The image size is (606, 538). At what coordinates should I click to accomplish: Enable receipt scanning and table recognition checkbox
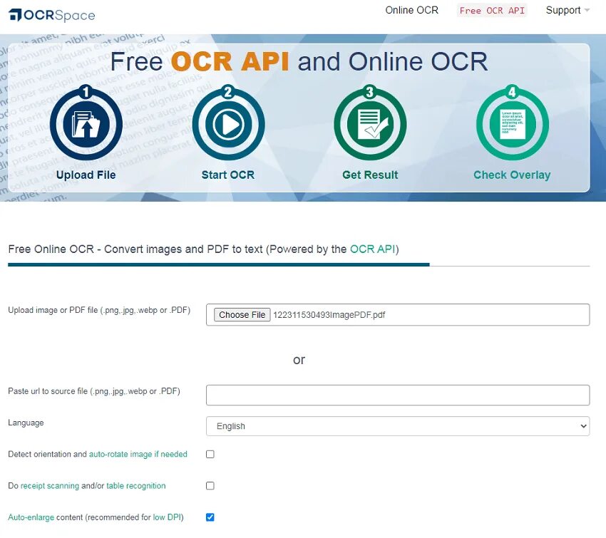point(210,485)
